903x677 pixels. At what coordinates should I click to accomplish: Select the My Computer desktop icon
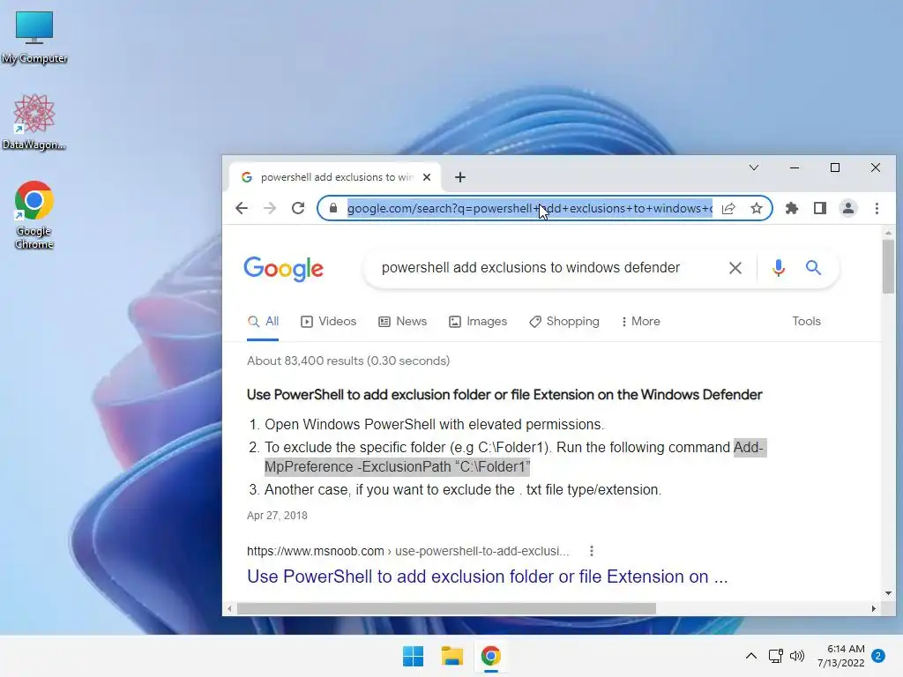[x=34, y=37]
